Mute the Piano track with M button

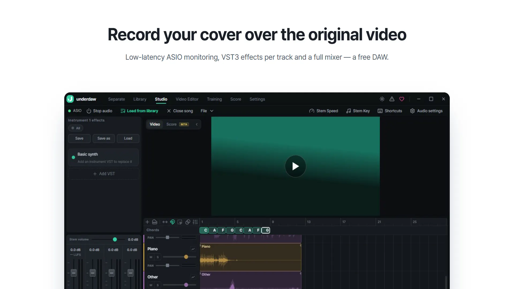pos(151,257)
